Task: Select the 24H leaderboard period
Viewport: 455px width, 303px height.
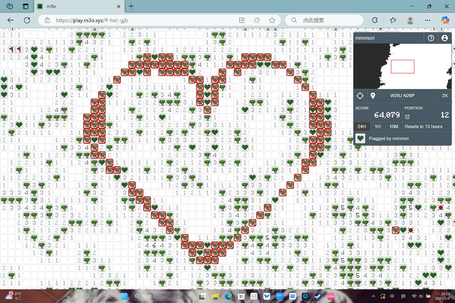Action: tap(362, 127)
